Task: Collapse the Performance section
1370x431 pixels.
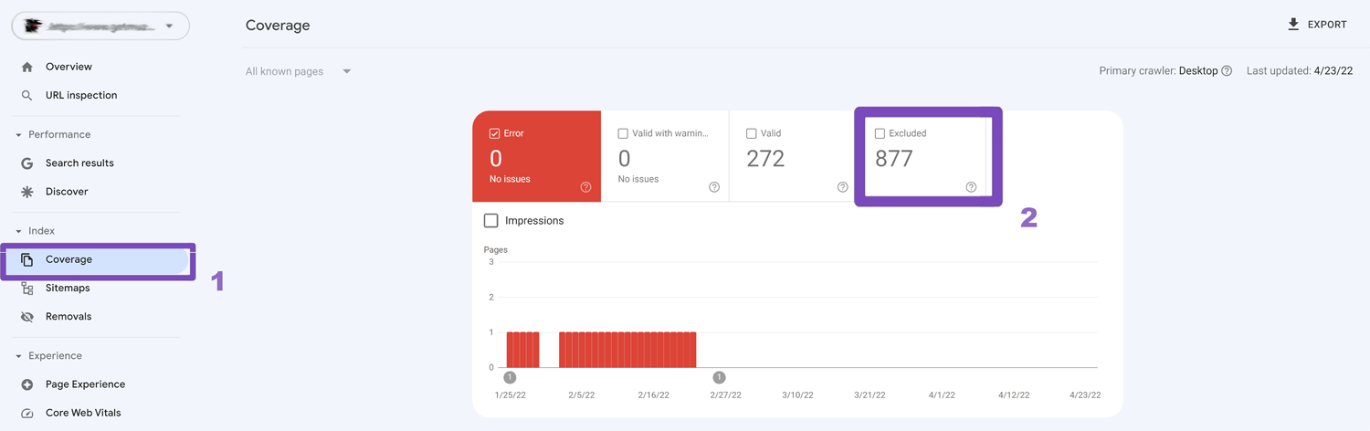Action: pos(19,135)
